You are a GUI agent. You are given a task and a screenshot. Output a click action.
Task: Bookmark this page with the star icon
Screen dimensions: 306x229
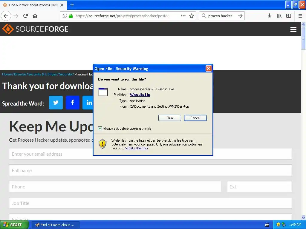click(192, 16)
